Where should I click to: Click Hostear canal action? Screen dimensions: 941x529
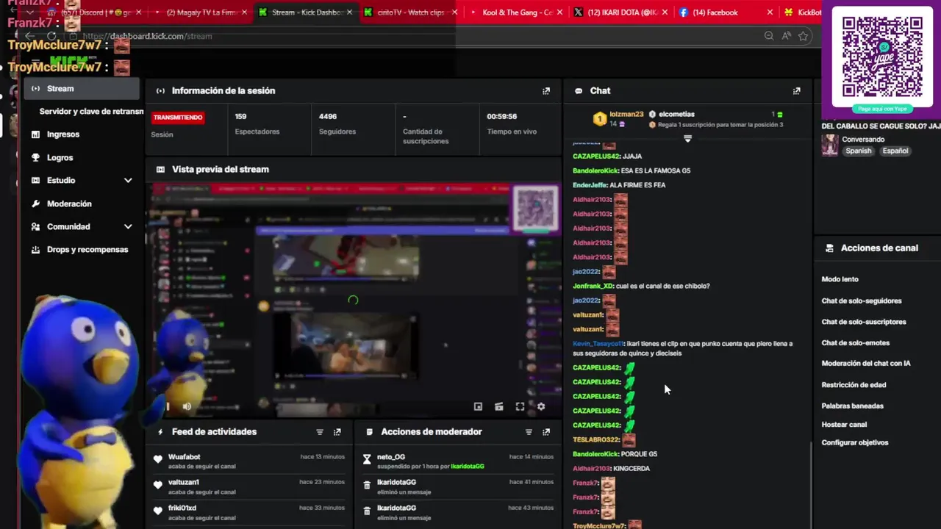[844, 425]
